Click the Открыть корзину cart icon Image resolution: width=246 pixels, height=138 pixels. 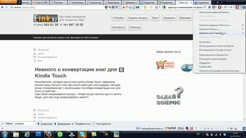[x=165, y=65]
